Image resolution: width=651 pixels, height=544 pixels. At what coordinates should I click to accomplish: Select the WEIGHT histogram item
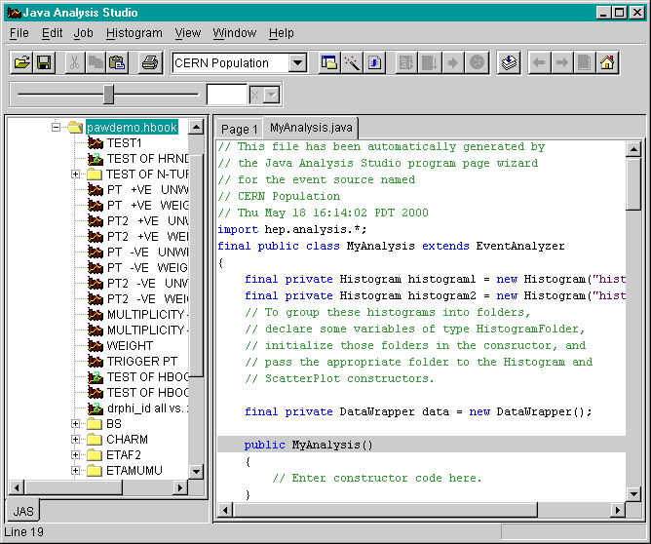point(130,346)
